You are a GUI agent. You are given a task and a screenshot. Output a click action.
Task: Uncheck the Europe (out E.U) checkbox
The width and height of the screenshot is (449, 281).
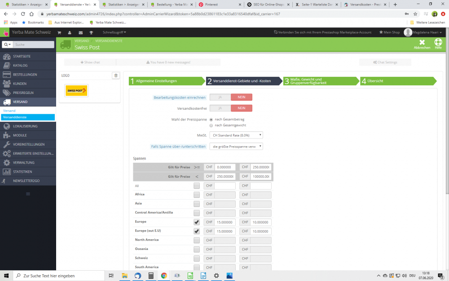pyautogui.click(x=197, y=231)
